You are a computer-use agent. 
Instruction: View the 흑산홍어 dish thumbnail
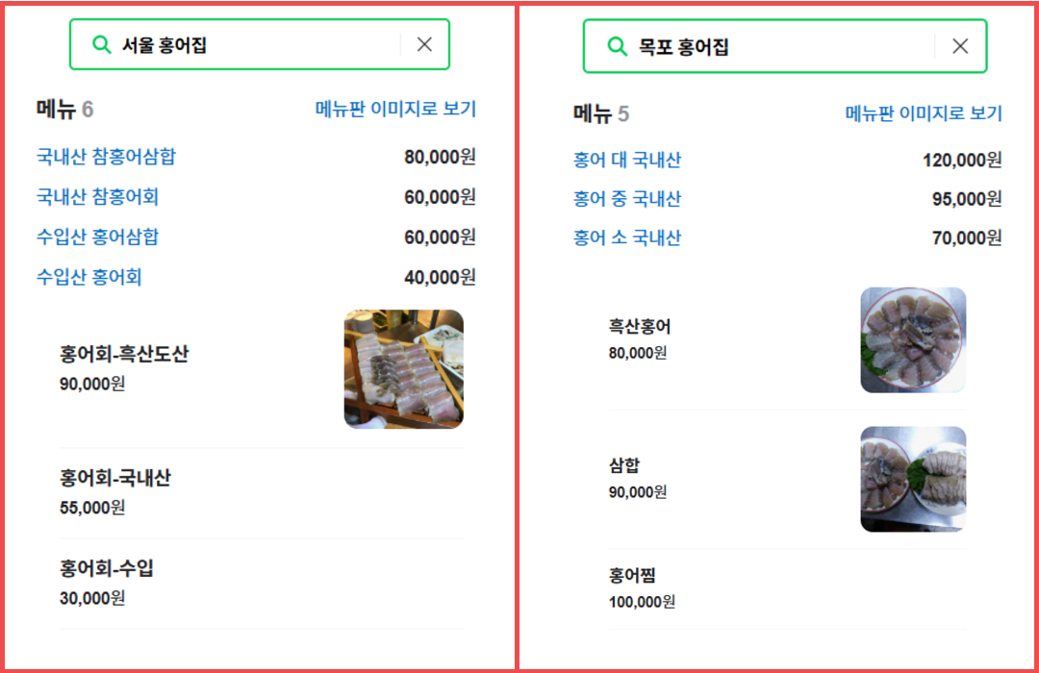tap(912, 339)
